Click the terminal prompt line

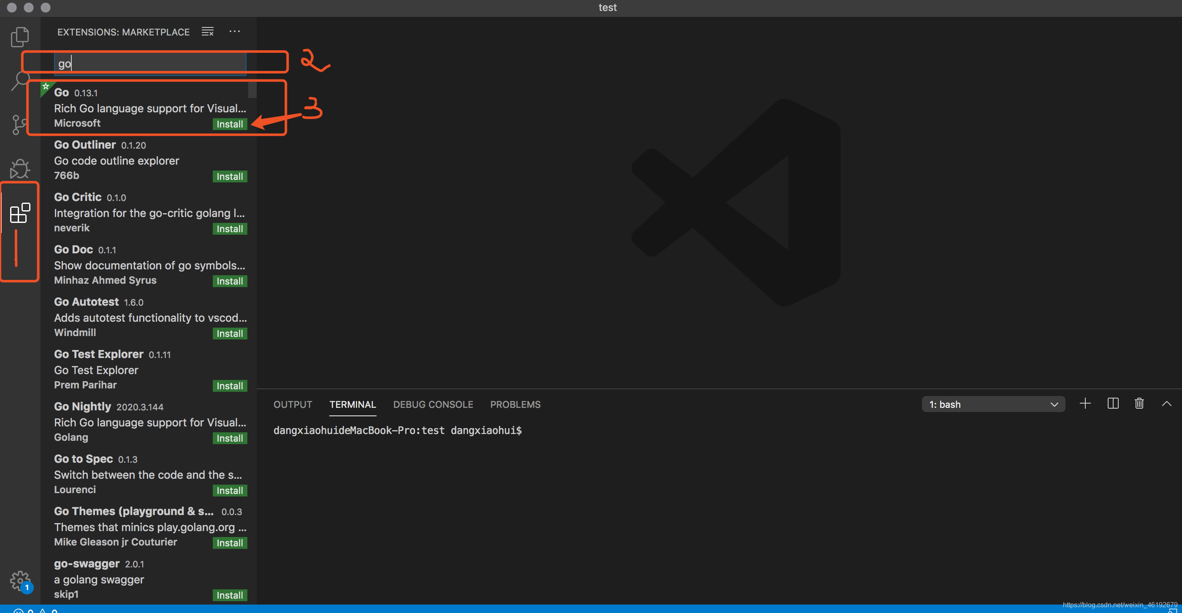(x=397, y=430)
